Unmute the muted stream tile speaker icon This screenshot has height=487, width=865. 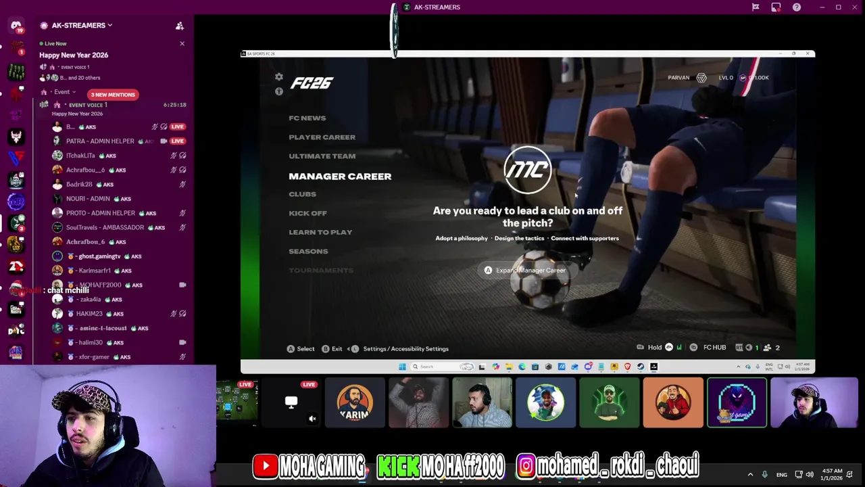click(x=312, y=419)
